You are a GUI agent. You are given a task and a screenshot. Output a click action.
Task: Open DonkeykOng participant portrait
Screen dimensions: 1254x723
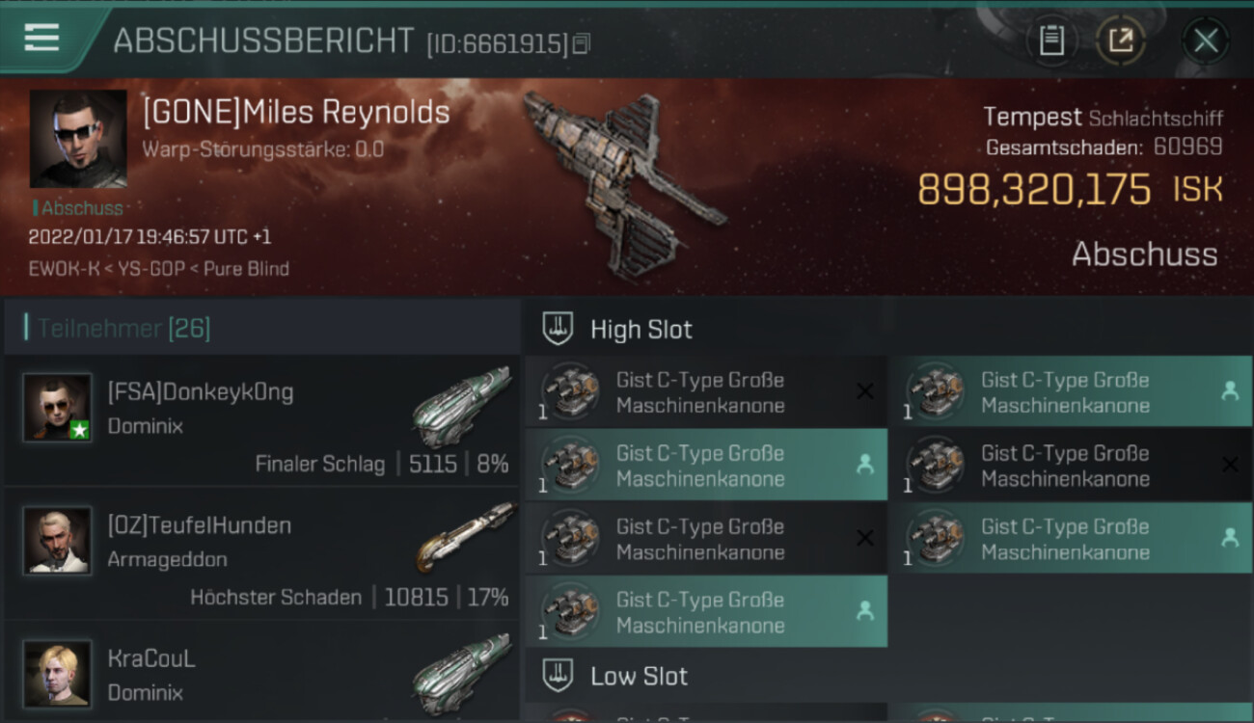tap(58, 408)
